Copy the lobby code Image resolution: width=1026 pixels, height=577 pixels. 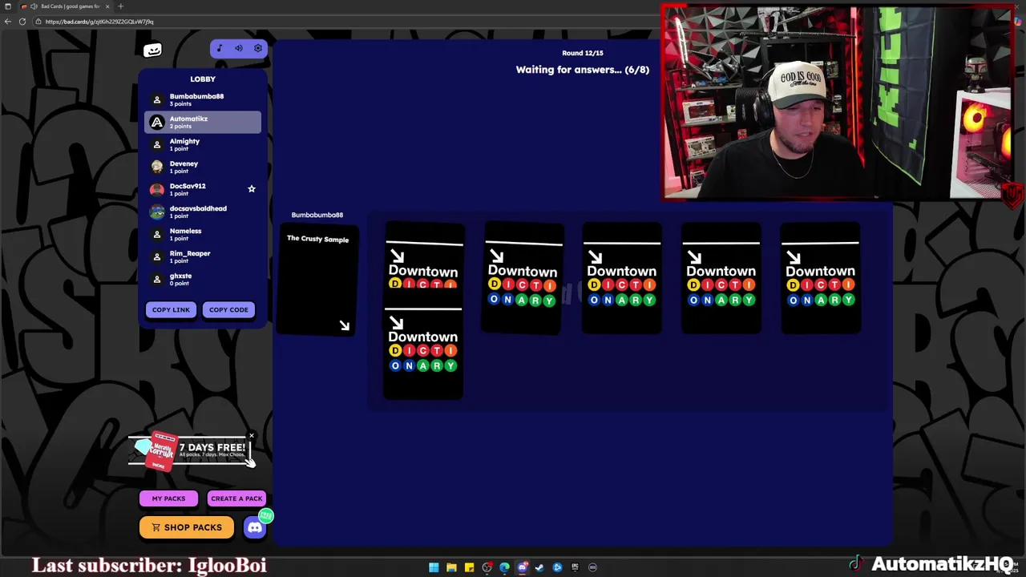(228, 310)
